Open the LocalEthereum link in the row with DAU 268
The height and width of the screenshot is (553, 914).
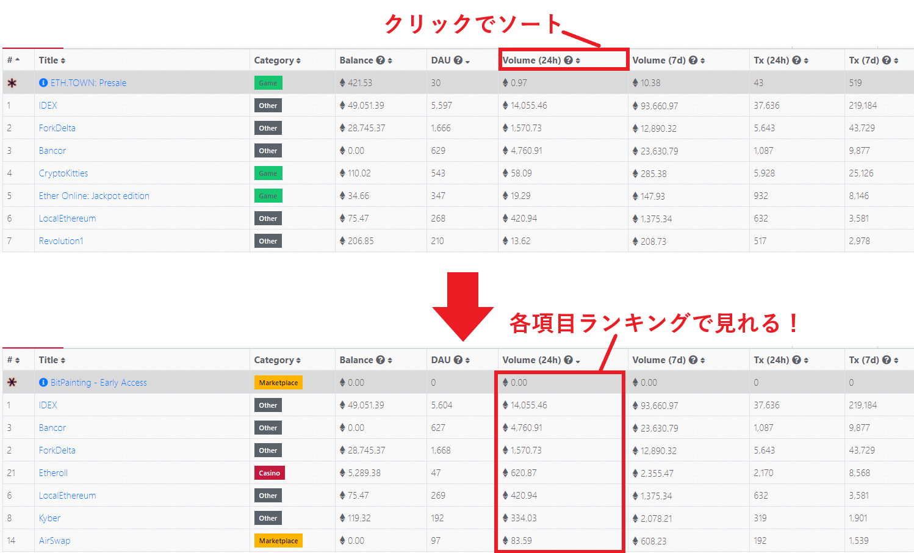click(67, 219)
